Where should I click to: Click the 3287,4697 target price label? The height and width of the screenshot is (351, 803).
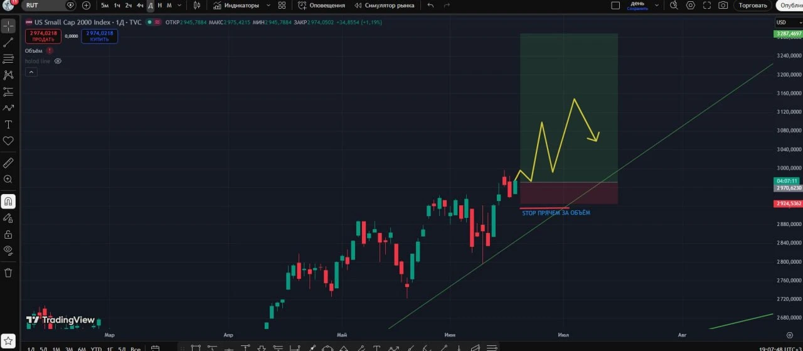coord(789,33)
